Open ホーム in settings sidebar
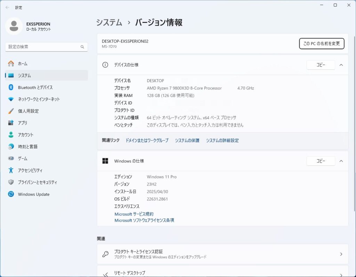 46,64
